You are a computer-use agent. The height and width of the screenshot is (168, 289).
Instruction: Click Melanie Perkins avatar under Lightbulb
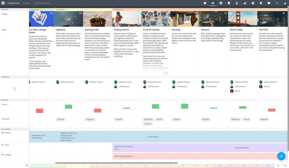point(58,82)
